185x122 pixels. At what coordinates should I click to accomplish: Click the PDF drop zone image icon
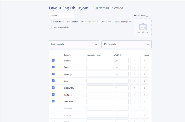(143, 27)
